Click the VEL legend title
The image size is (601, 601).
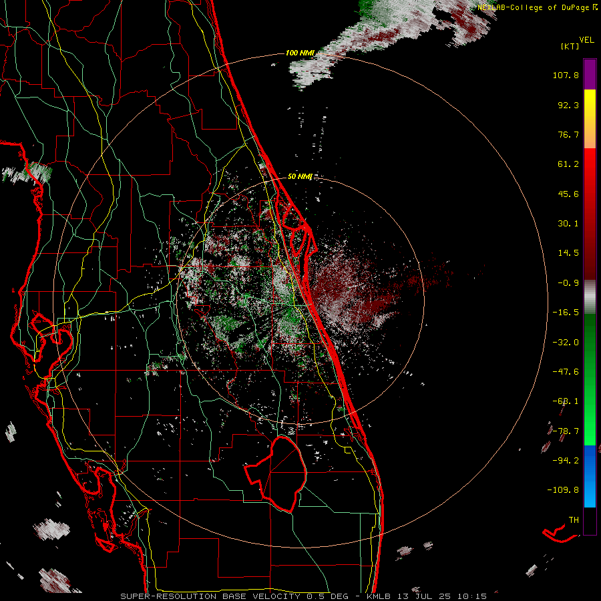coord(586,40)
